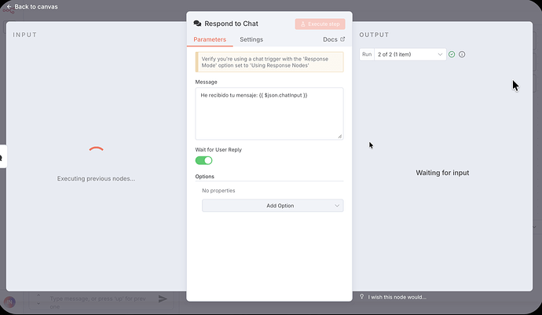The width and height of the screenshot is (542, 315).
Task: Click the send message arrow icon
Action: [163, 299]
